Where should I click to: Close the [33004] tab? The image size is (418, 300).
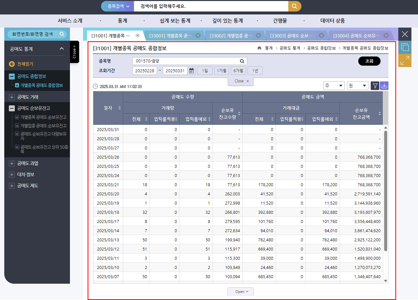[386, 35]
